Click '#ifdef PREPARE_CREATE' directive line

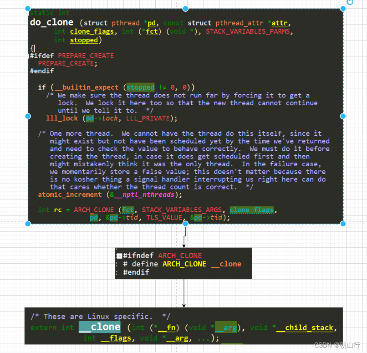point(72,56)
